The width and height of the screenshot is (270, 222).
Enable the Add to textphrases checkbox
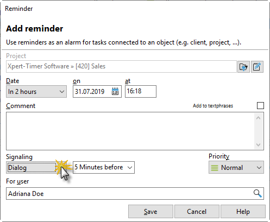[260, 105]
